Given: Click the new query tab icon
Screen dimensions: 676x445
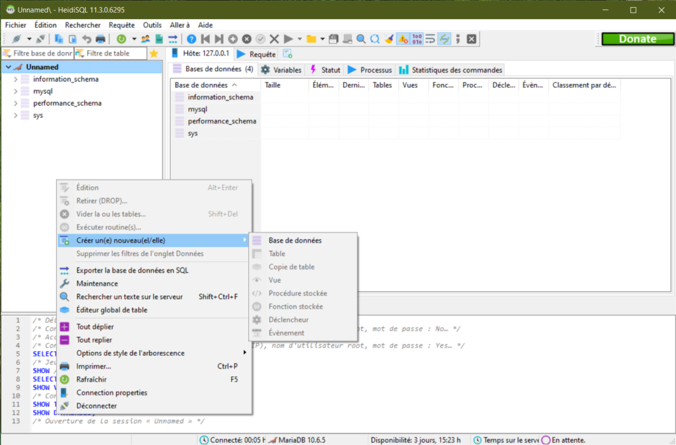Looking at the screenshot, I should pyautogui.click(x=288, y=54).
